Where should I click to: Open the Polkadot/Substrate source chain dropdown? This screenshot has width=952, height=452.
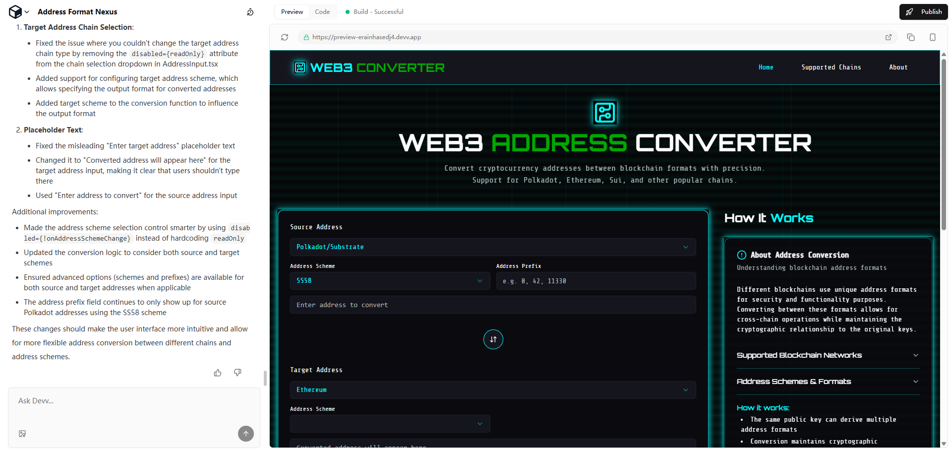coord(492,247)
